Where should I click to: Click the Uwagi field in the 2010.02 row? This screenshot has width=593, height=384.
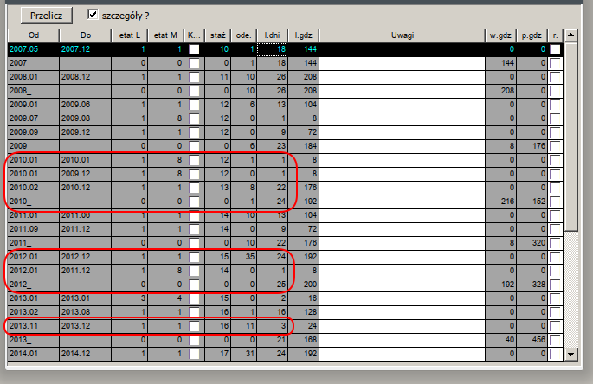(x=402, y=188)
